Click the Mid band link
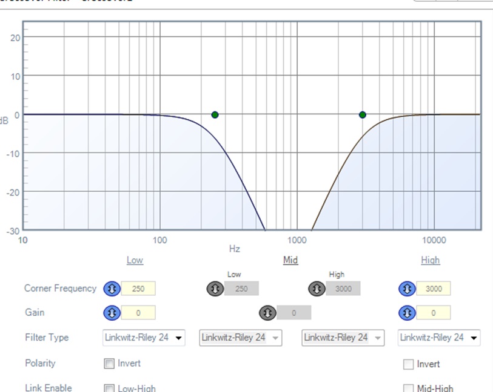Screen dimensions: 493x392 coord(290,260)
